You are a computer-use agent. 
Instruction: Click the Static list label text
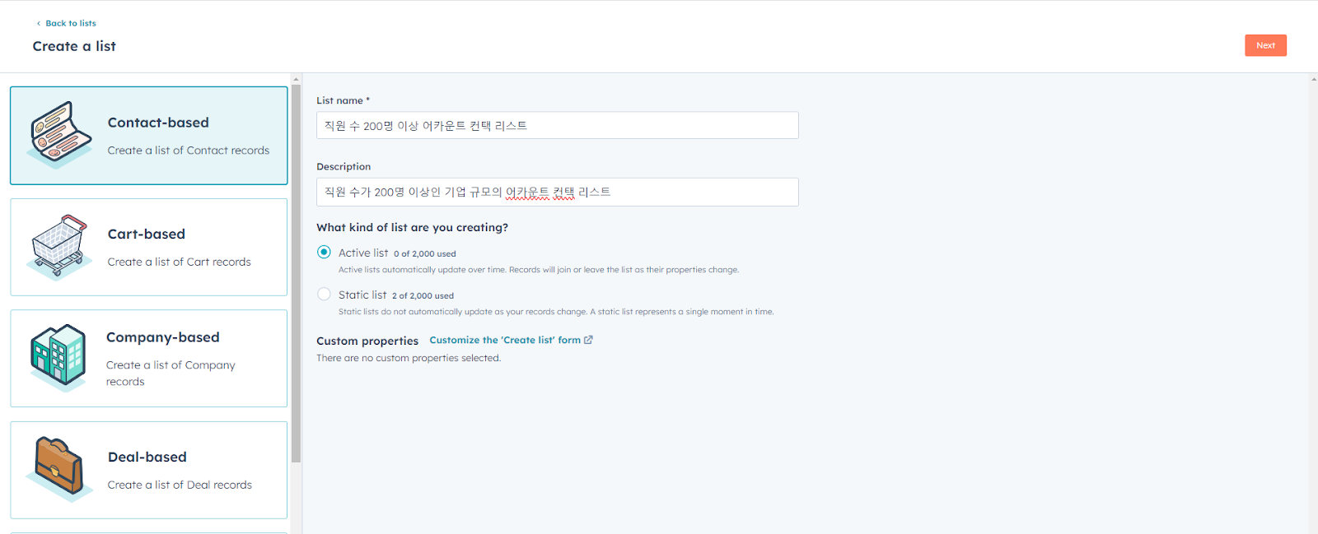[362, 295]
